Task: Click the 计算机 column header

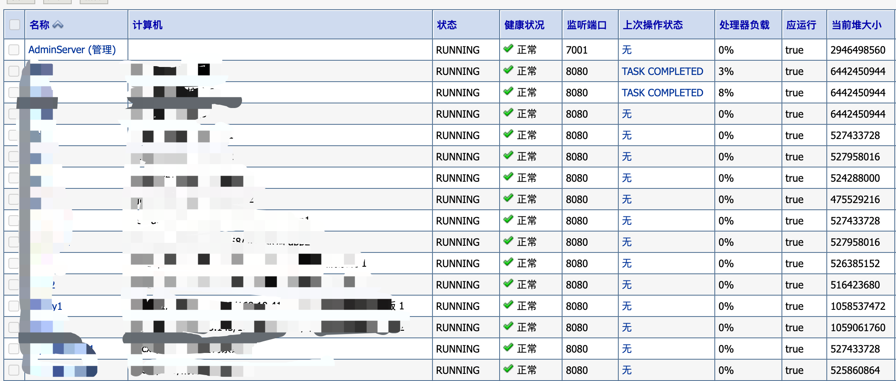Action: point(148,25)
